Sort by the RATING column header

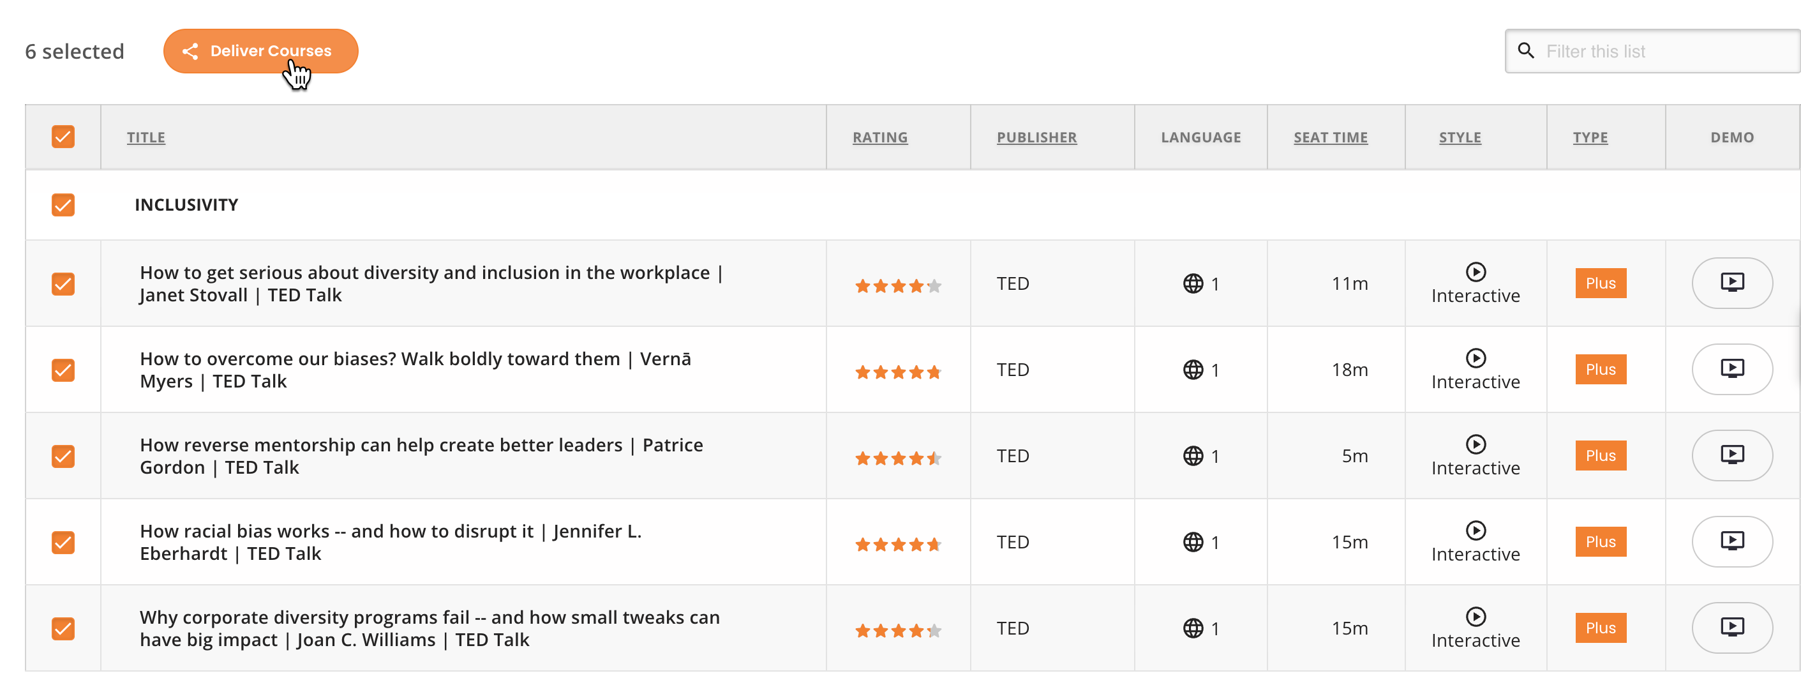879,137
